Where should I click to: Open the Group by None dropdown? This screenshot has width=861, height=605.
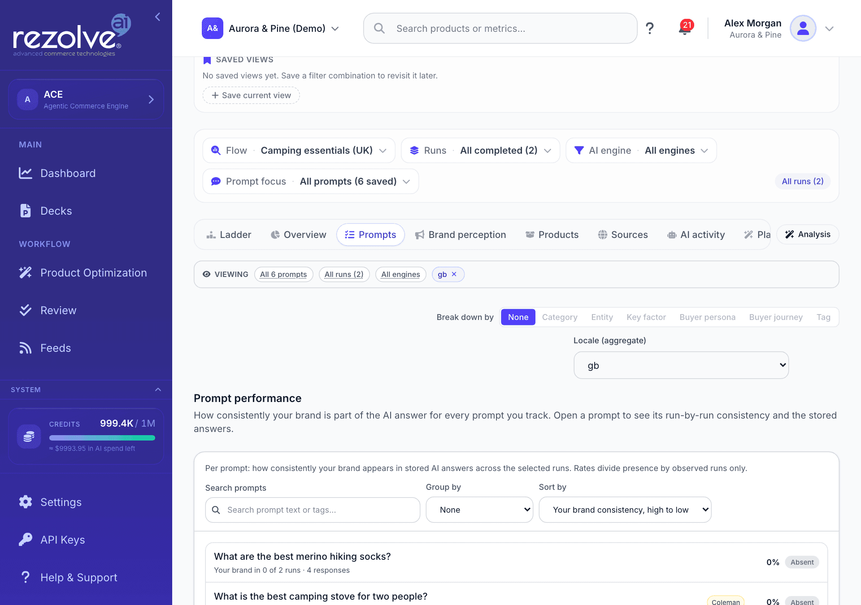point(479,510)
